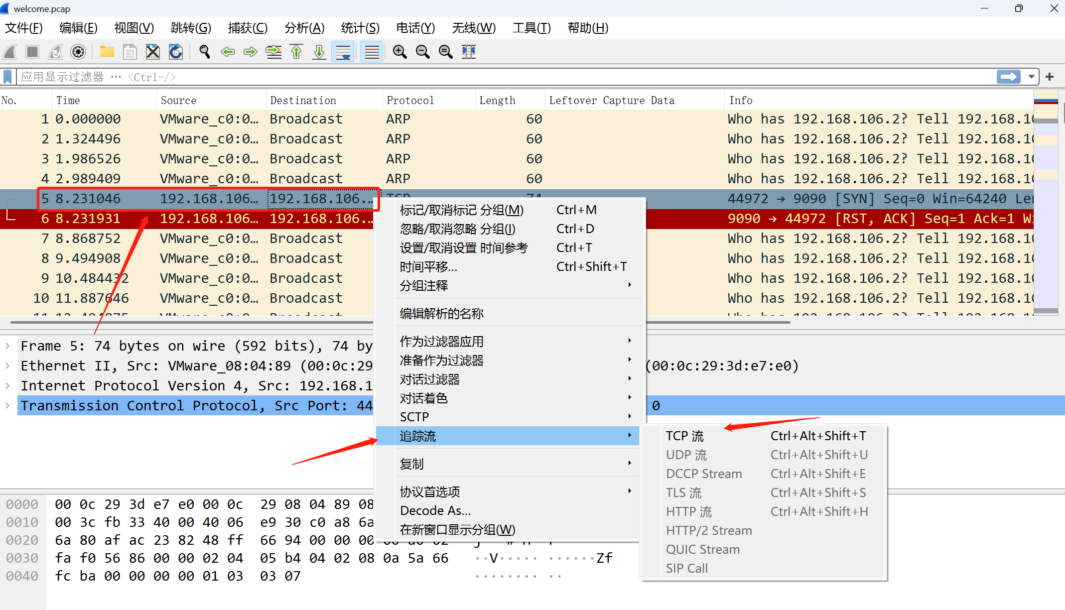Close the capture file with X icon
This screenshot has height=610, width=1065.
pyautogui.click(x=153, y=52)
